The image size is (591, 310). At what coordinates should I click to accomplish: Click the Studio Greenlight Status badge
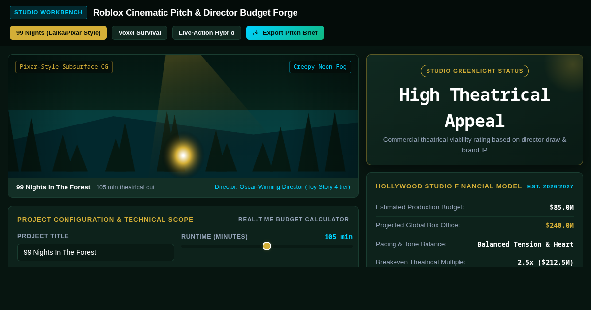(x=475, y=71)
